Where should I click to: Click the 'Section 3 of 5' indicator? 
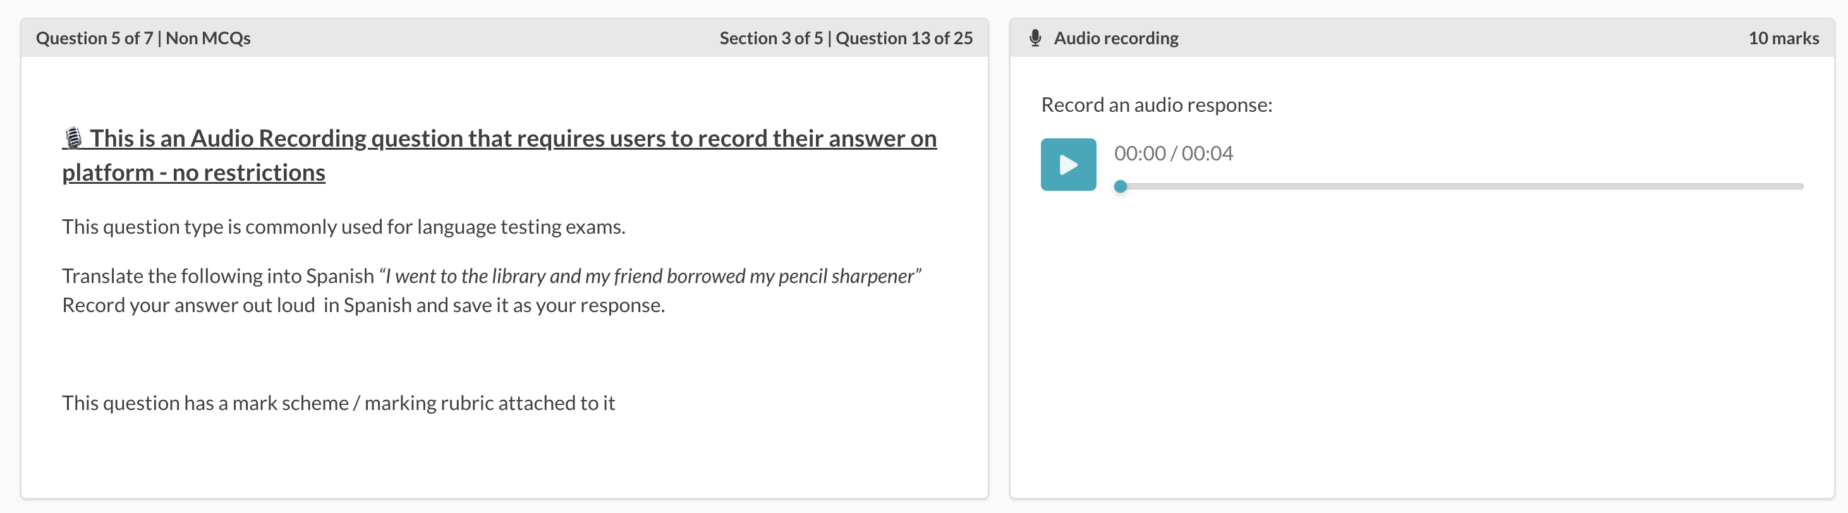click(x=770, y=38)
